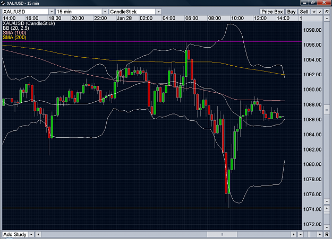
Task: Expand the Add Study dropdown
Action: [31, 234]
